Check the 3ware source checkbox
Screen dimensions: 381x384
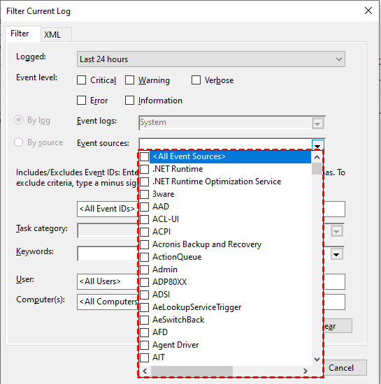(145, 194)
